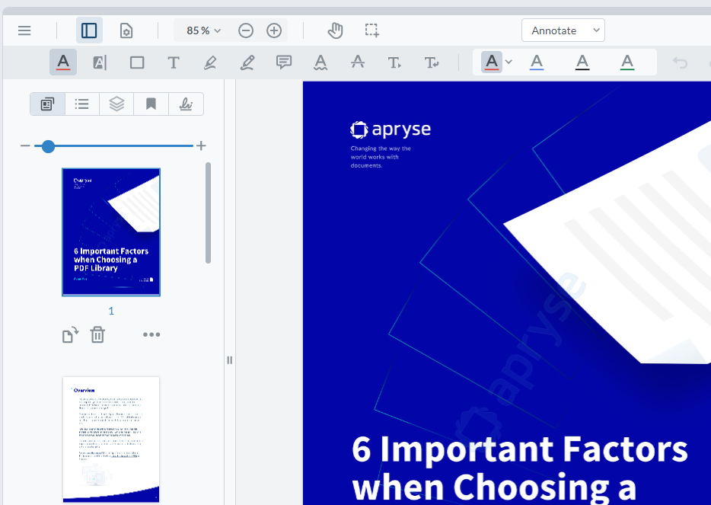Open the Bookmarks panel tab
The width and height of the screenshot is (711, 505).
point(151,104)
